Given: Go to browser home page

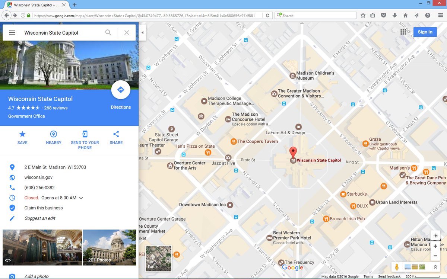Looking at the screenshot, I should coord(406,15).
